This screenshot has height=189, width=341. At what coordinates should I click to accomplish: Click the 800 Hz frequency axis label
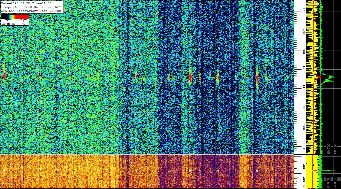[x=304, y=146]
